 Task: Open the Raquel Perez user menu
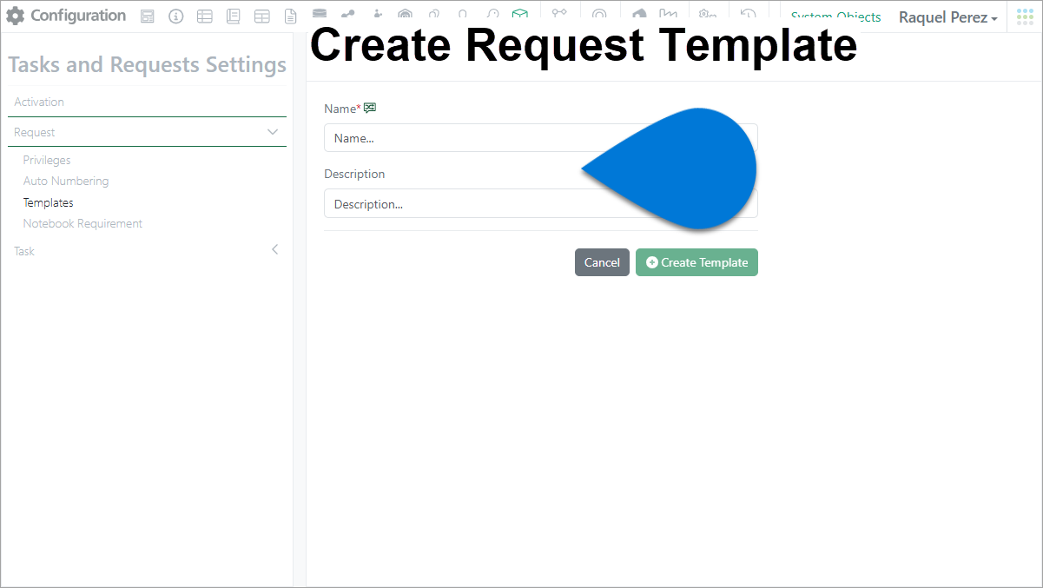tap(947, 17)
